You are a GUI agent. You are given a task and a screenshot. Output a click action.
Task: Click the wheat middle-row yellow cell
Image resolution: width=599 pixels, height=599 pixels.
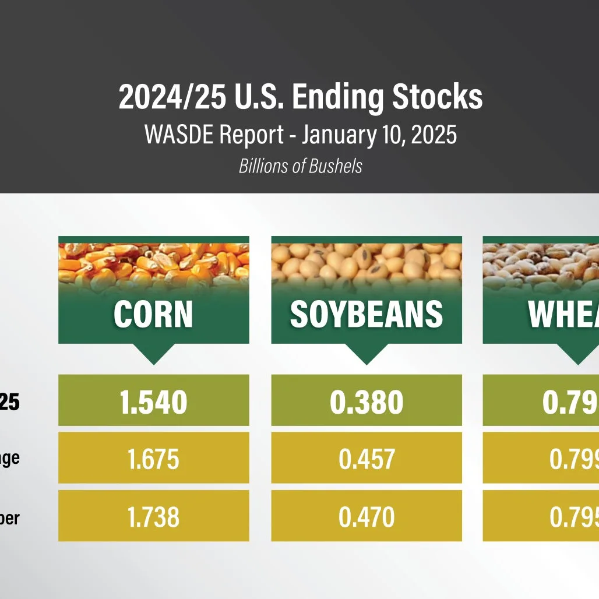click(x=541, y=457)
